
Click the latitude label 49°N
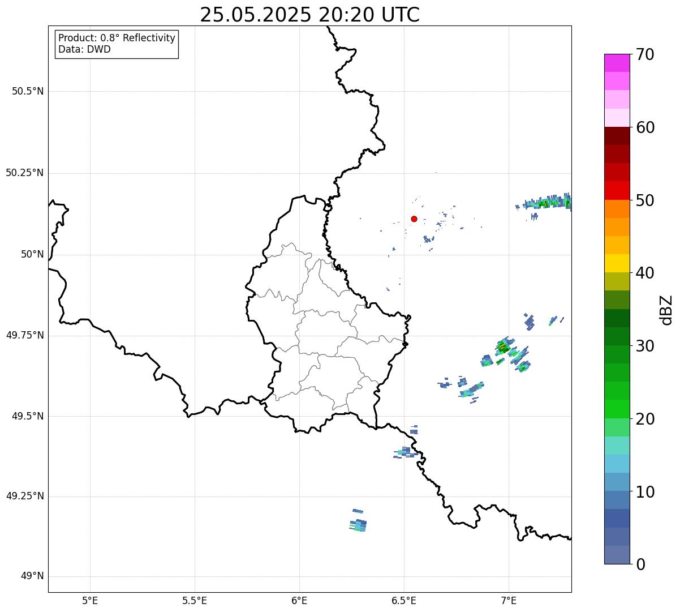click(x=32, y=576)
